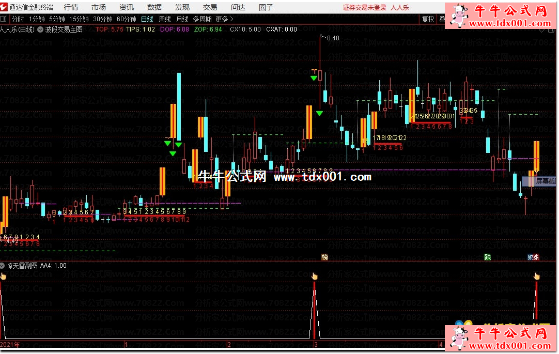Open the 行情 menu
Image resolution: width=559 pixels, height=354 pixels.
pyautogui.click(x=71, y=7)
